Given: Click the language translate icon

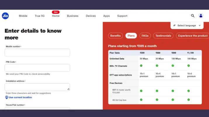Looking at the screenshot, I should 174,26.
